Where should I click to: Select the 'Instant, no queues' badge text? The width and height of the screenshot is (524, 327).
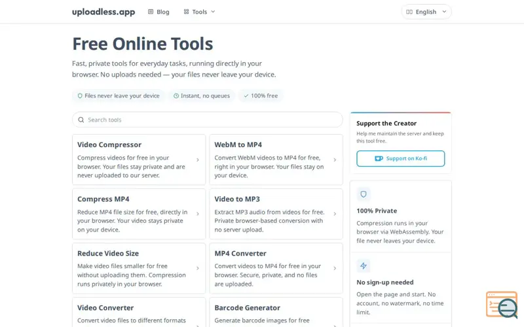coord(205,95)
